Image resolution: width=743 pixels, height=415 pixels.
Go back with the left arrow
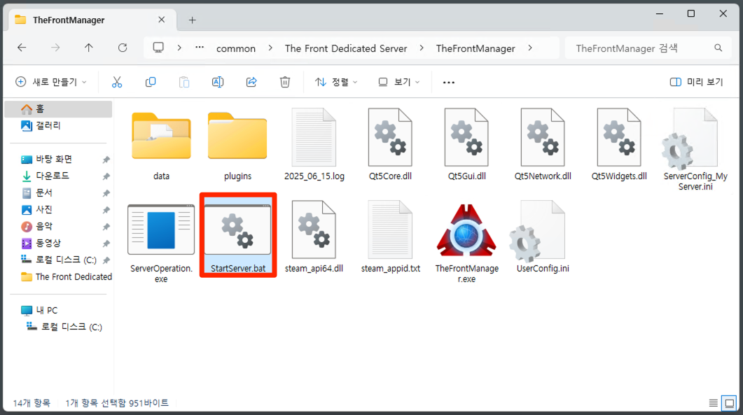[22, 48]
